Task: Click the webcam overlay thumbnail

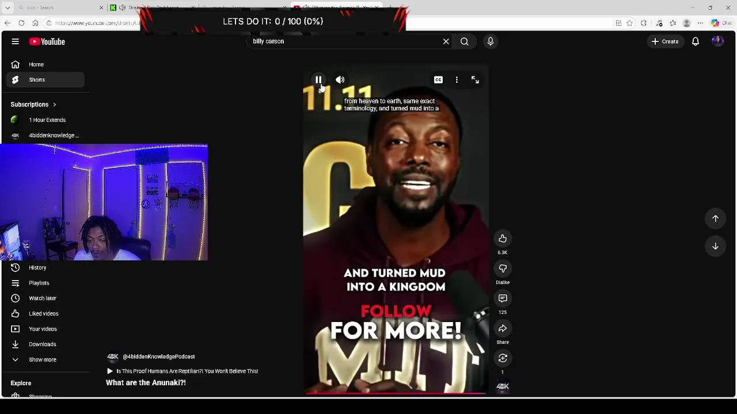Action: click(104, 202)
